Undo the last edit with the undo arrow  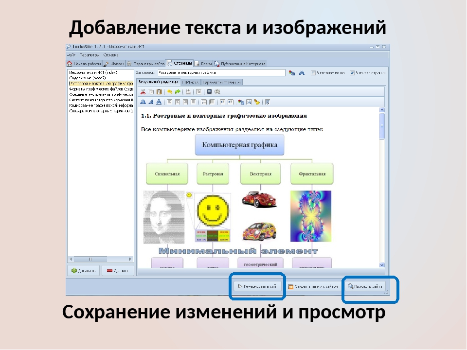coord(169,91)
